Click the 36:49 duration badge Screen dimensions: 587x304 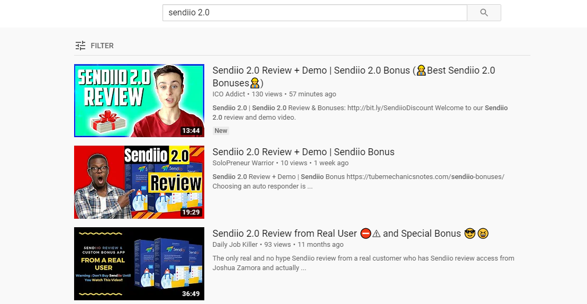point(191,294)
